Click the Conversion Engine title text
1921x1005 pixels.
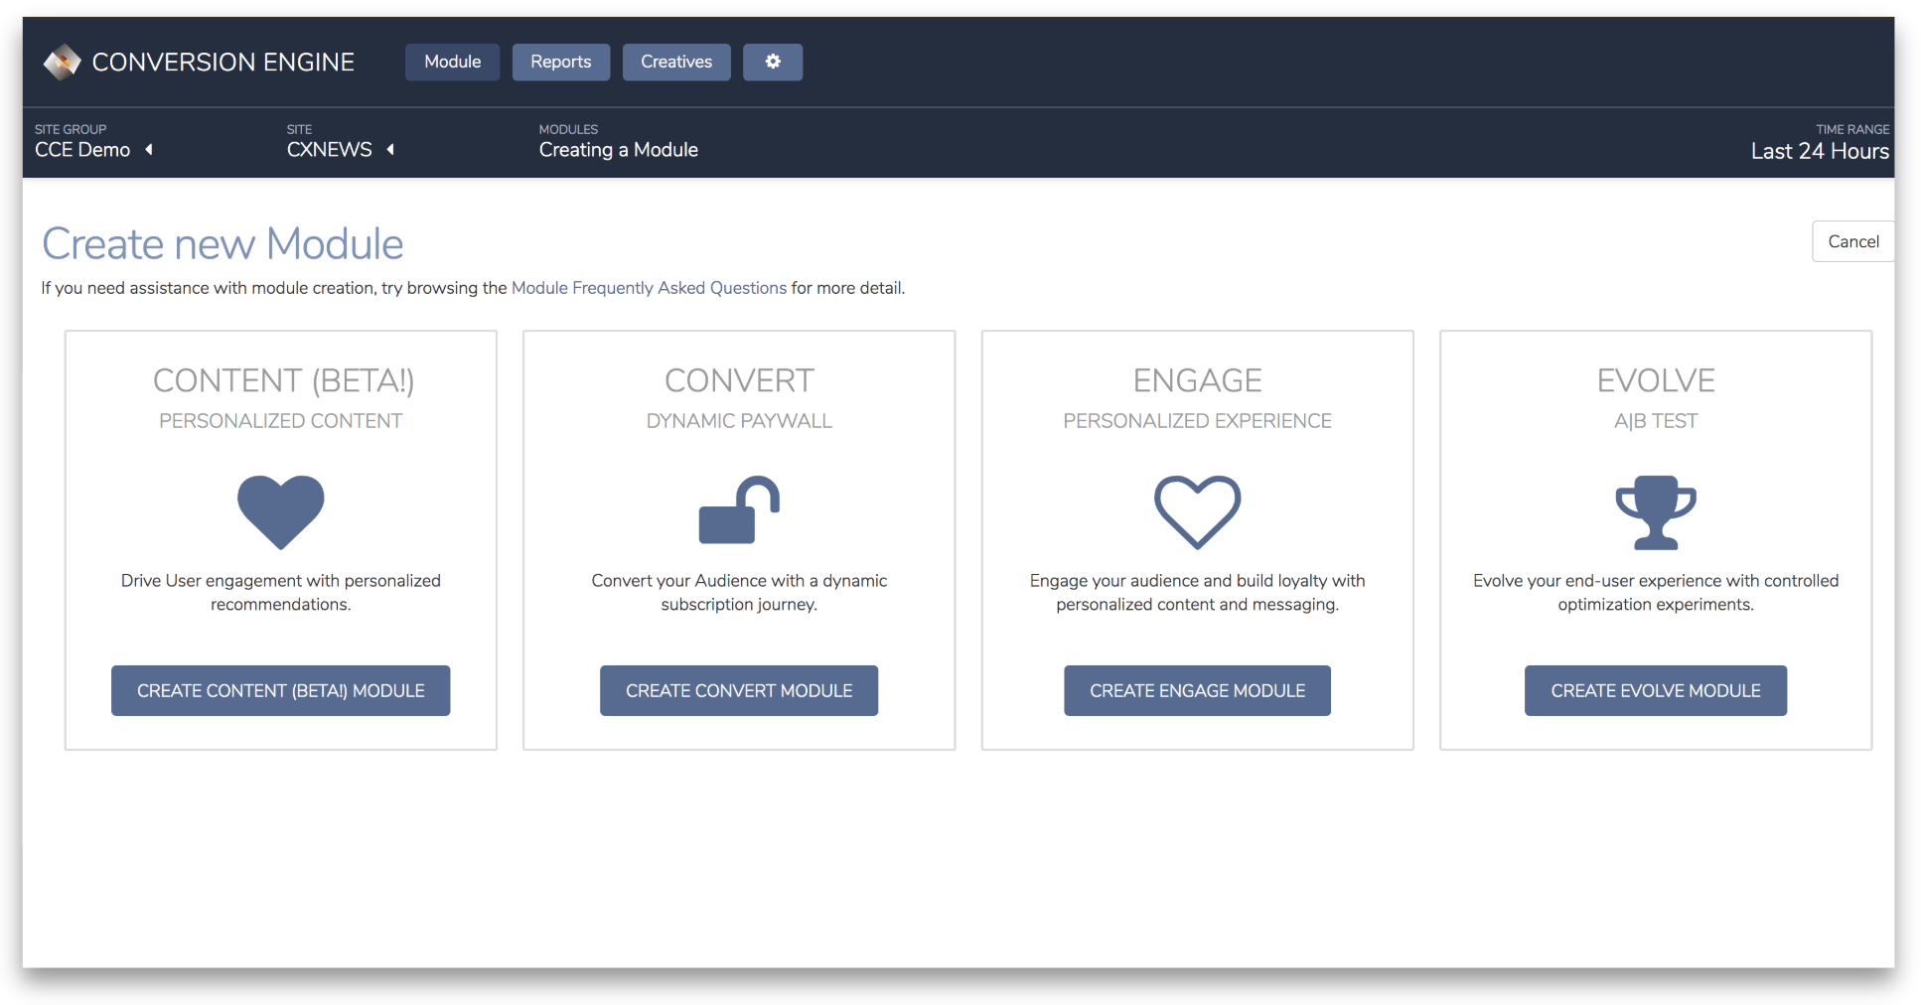[223, 63]
